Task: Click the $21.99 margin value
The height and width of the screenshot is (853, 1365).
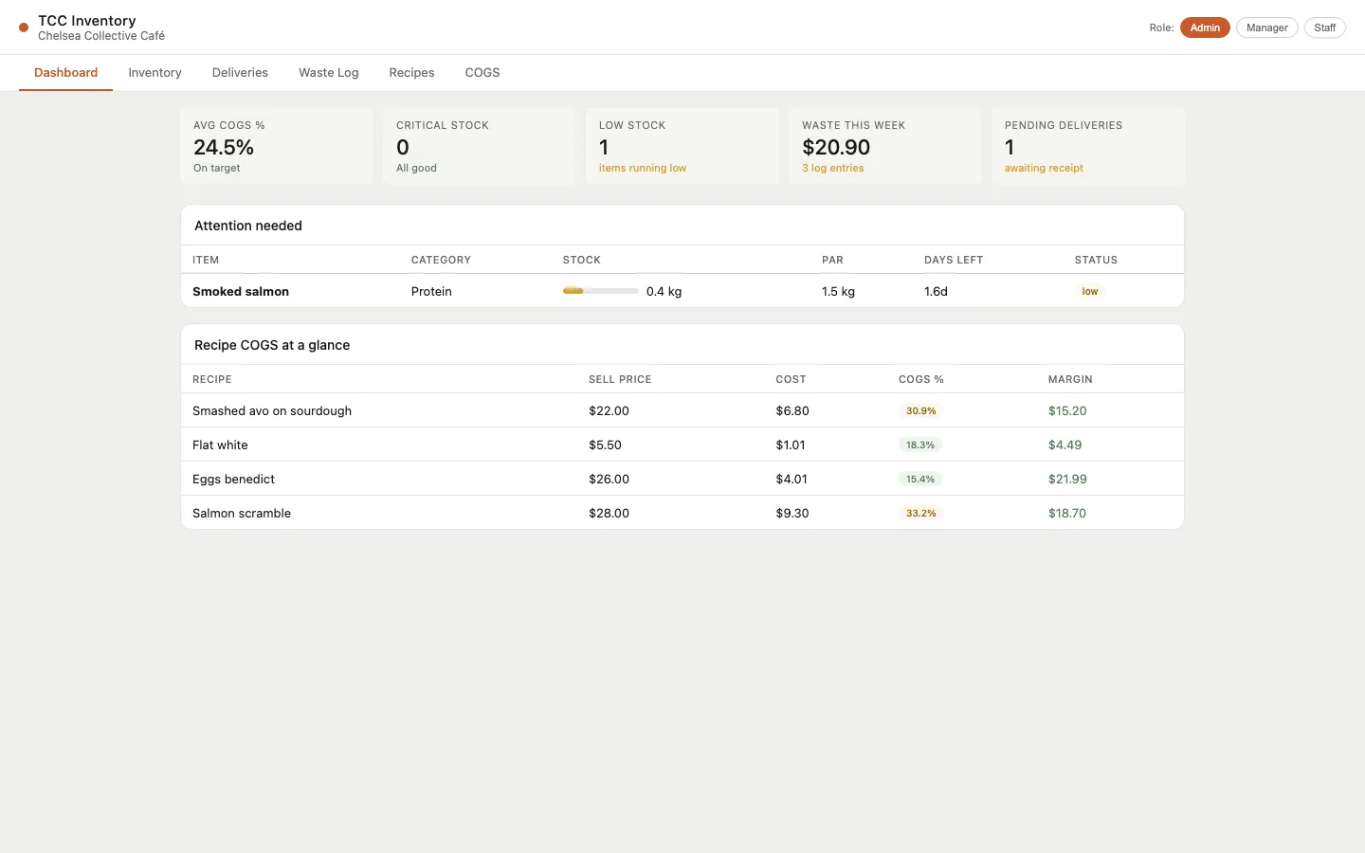Action: (x=1067, y=479)
